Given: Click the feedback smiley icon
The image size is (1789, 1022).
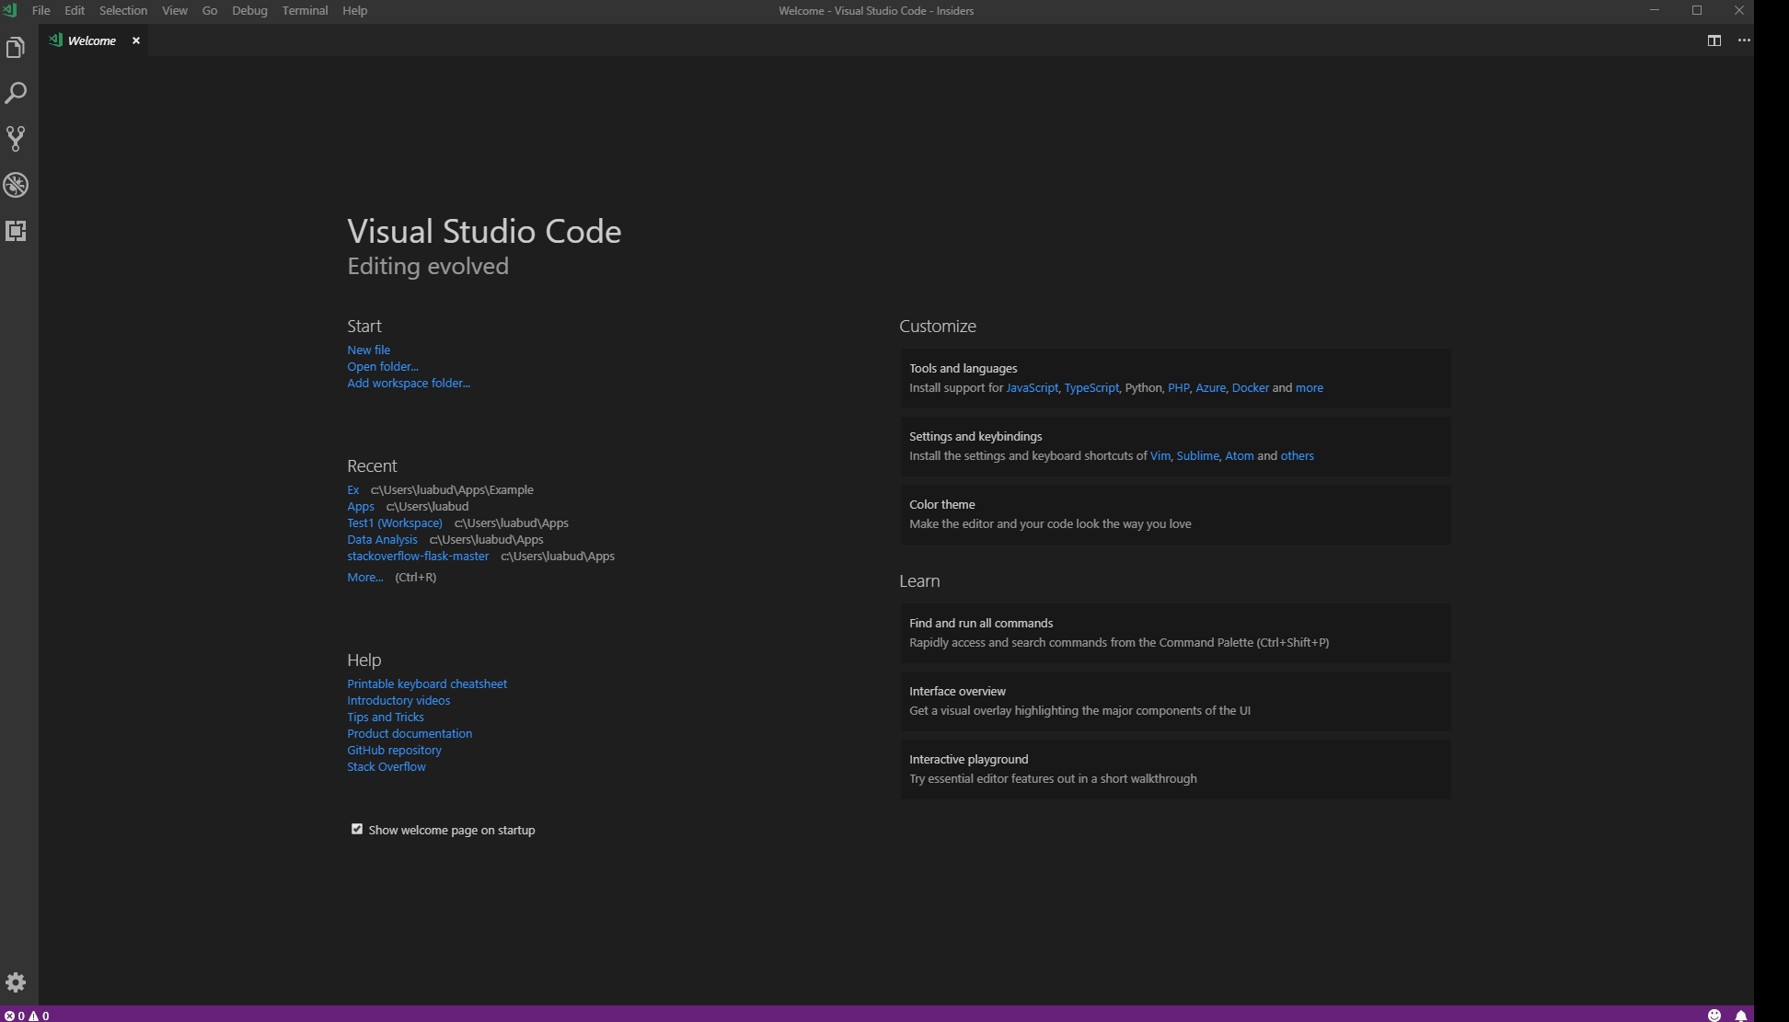Looking at the screenshot, I should tap(1714, 1016).
